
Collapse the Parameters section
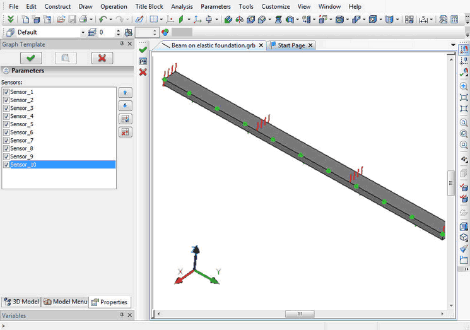coord(6,71)
